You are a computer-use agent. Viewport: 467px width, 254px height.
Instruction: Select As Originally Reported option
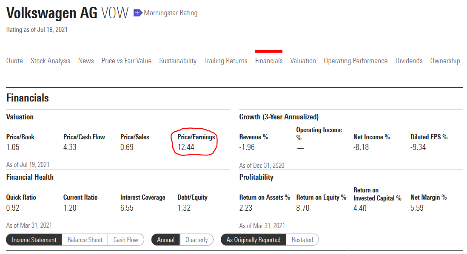pyautogui.click(x=253, y=240)
